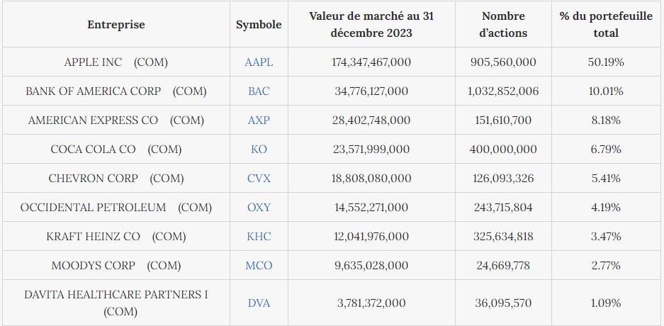Select the Valeur de marché column header
Viewport: 664px width, 326px height.
(x=371, y=25)
